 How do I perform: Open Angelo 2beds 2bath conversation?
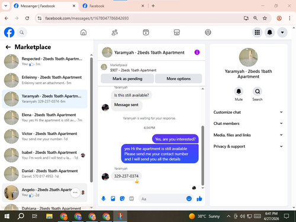(x=44, y=192)
